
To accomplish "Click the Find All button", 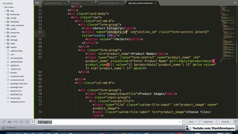I will tap(225, 122).
